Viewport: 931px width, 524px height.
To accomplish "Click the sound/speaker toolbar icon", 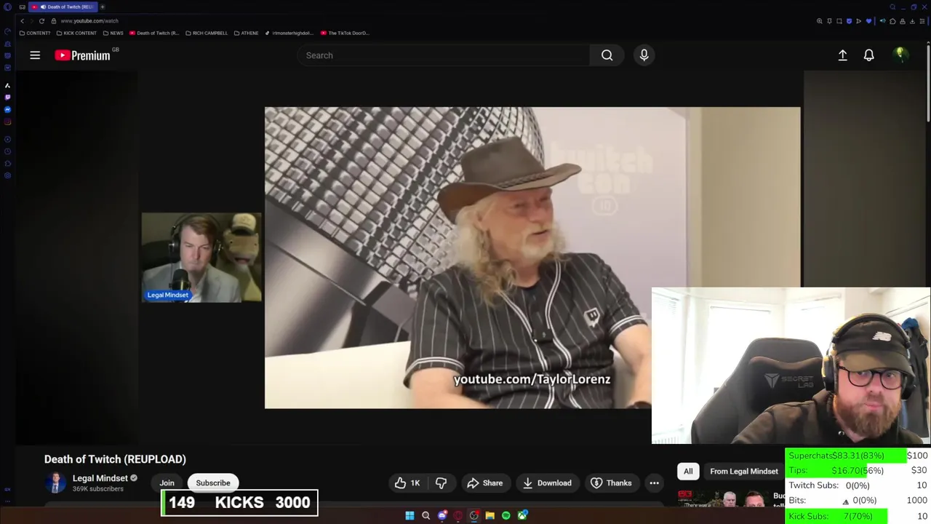I will [882, 21].
